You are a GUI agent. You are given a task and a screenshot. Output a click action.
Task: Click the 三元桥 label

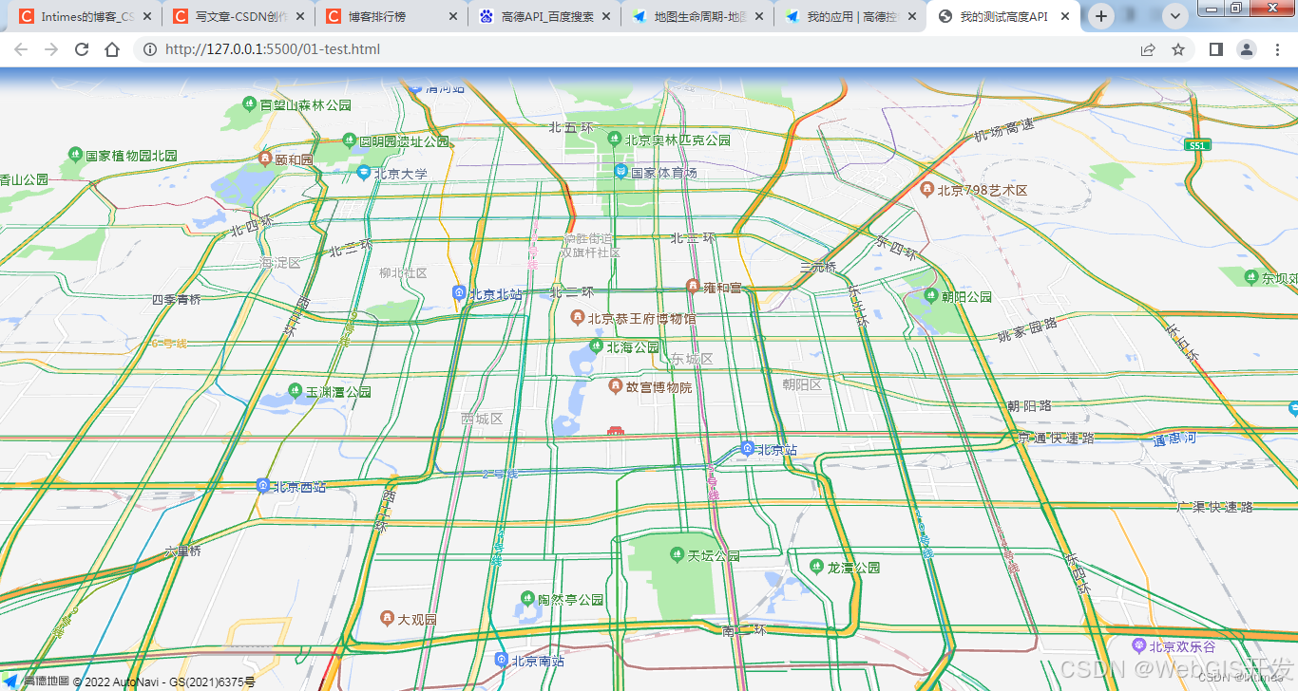point(818,268)
